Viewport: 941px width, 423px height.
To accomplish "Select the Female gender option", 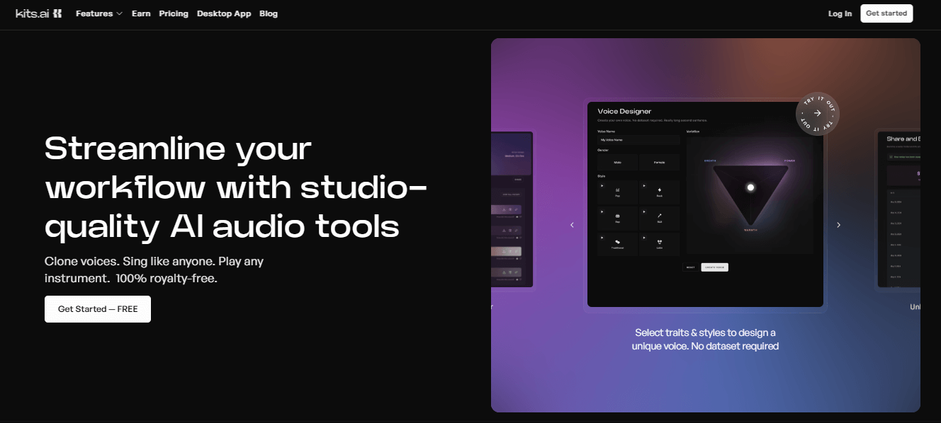I will point(659,163).
